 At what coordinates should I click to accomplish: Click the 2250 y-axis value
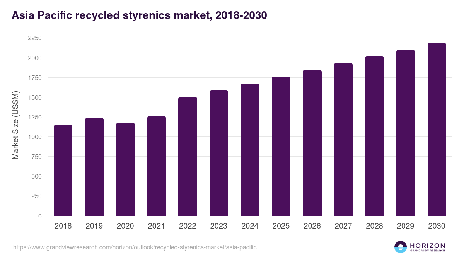click(x=35, y=38)
